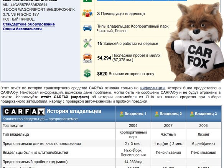Click the 4 DOOR WAGON/SPORT ВНЕДОРОЖНИК text
Viewport: 224px width, 168px height.
tap(39, 10)
